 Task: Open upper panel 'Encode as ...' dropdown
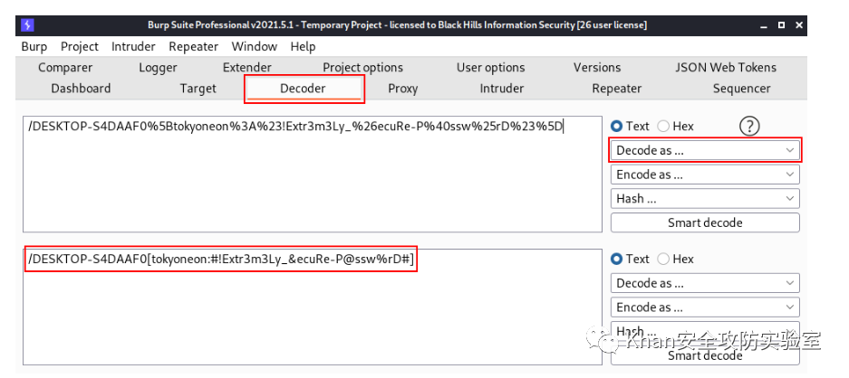(x=705, y=175)
